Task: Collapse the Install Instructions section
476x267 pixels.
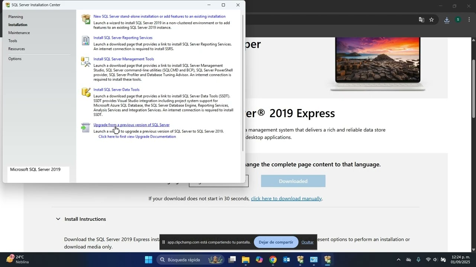Action: 58,219
